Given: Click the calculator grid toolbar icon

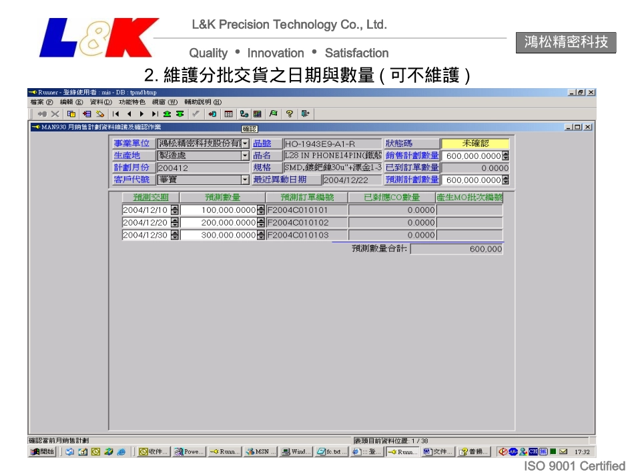Looking at the screenshot, I should (258, 113).
